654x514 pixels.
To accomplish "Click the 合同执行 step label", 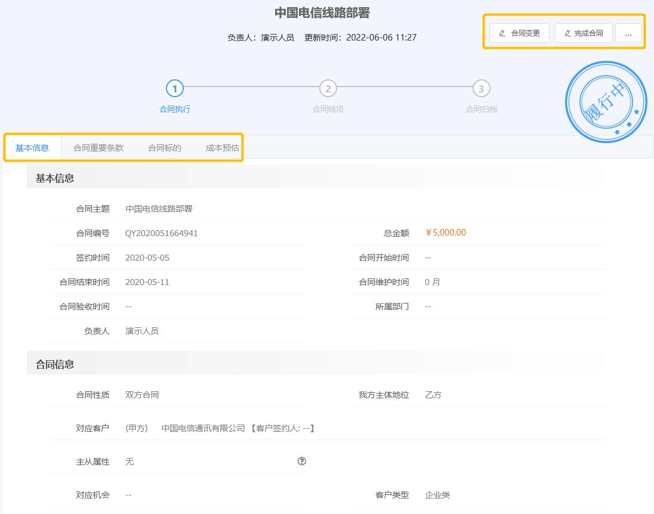I will pyautogui.click(x=175, y=109).
